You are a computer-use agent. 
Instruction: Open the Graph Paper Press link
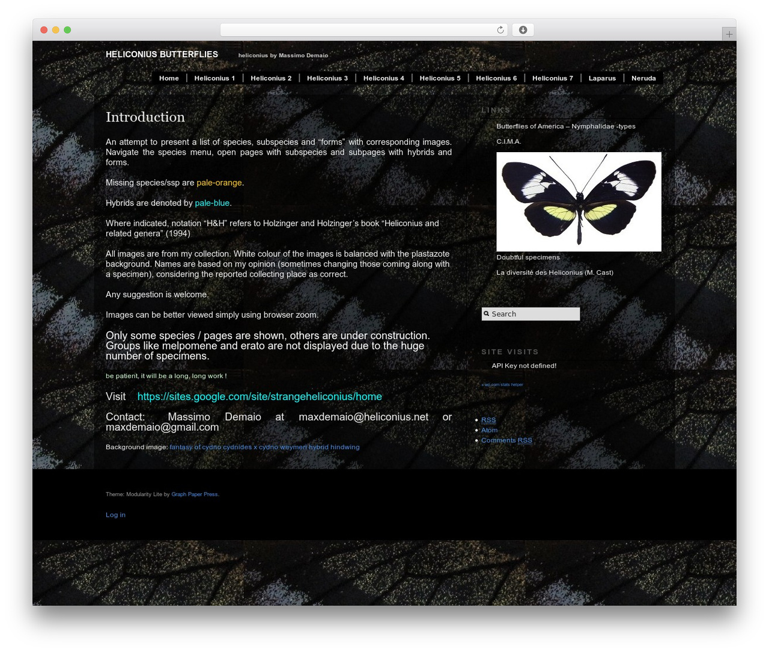(x=195, y=494)
